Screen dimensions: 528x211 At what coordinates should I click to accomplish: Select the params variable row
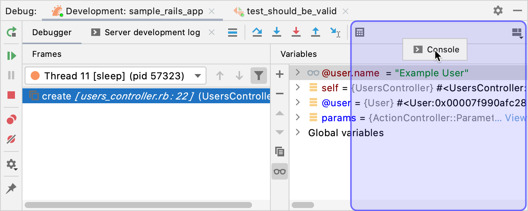[x=409, y=118]
